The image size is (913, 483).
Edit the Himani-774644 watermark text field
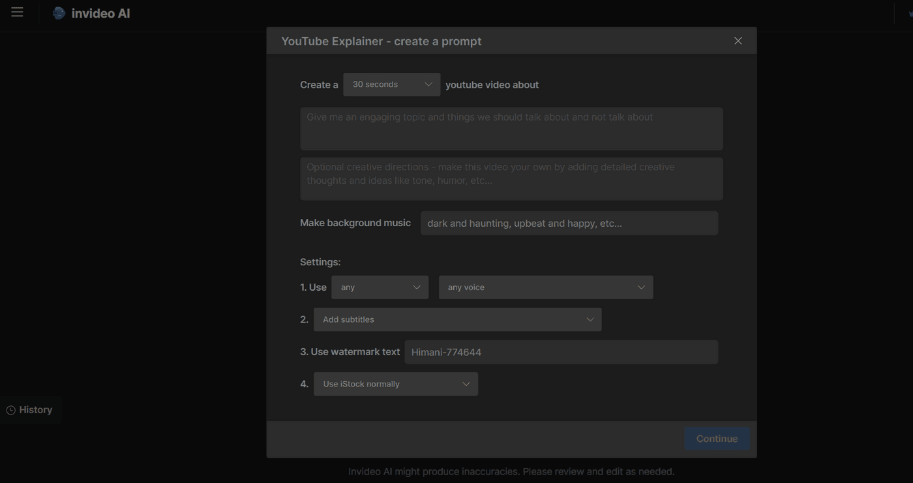561,352
